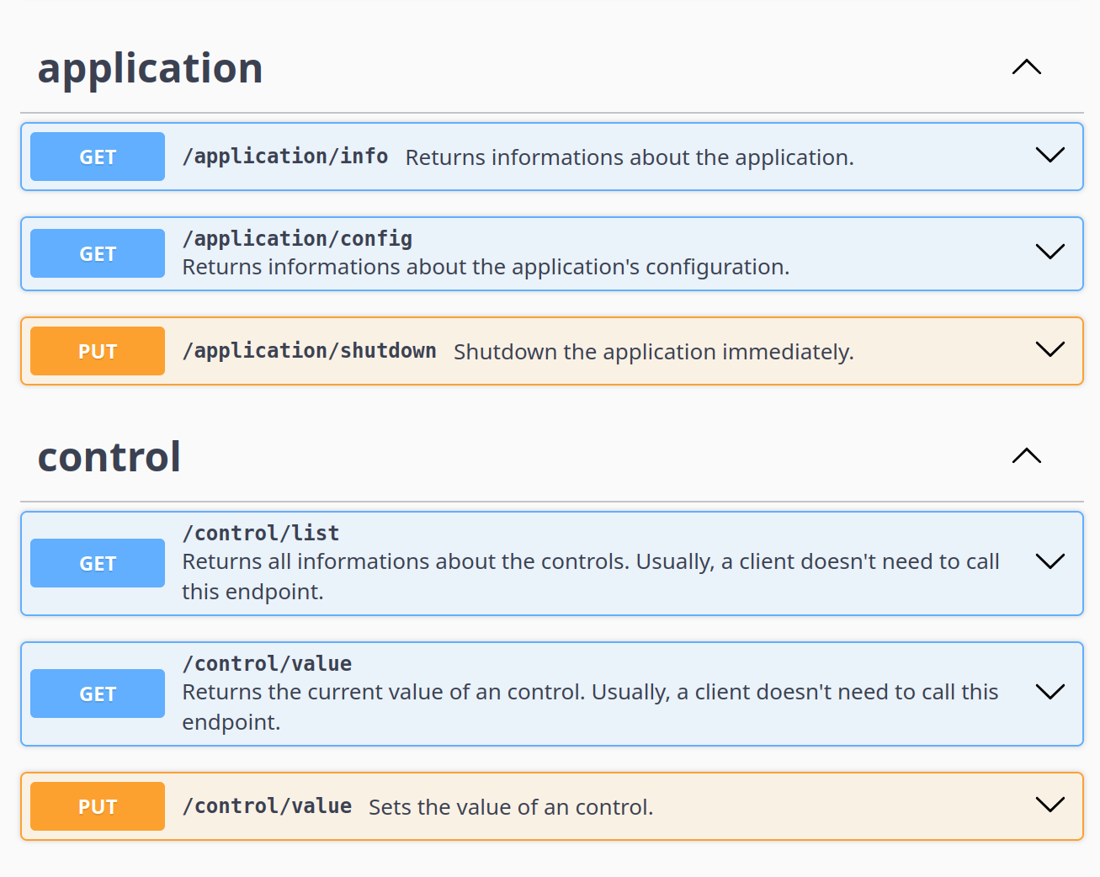This screenshot has width=1100, height=877.
Task: Select the blue GET method label under control
Action: 97,563
